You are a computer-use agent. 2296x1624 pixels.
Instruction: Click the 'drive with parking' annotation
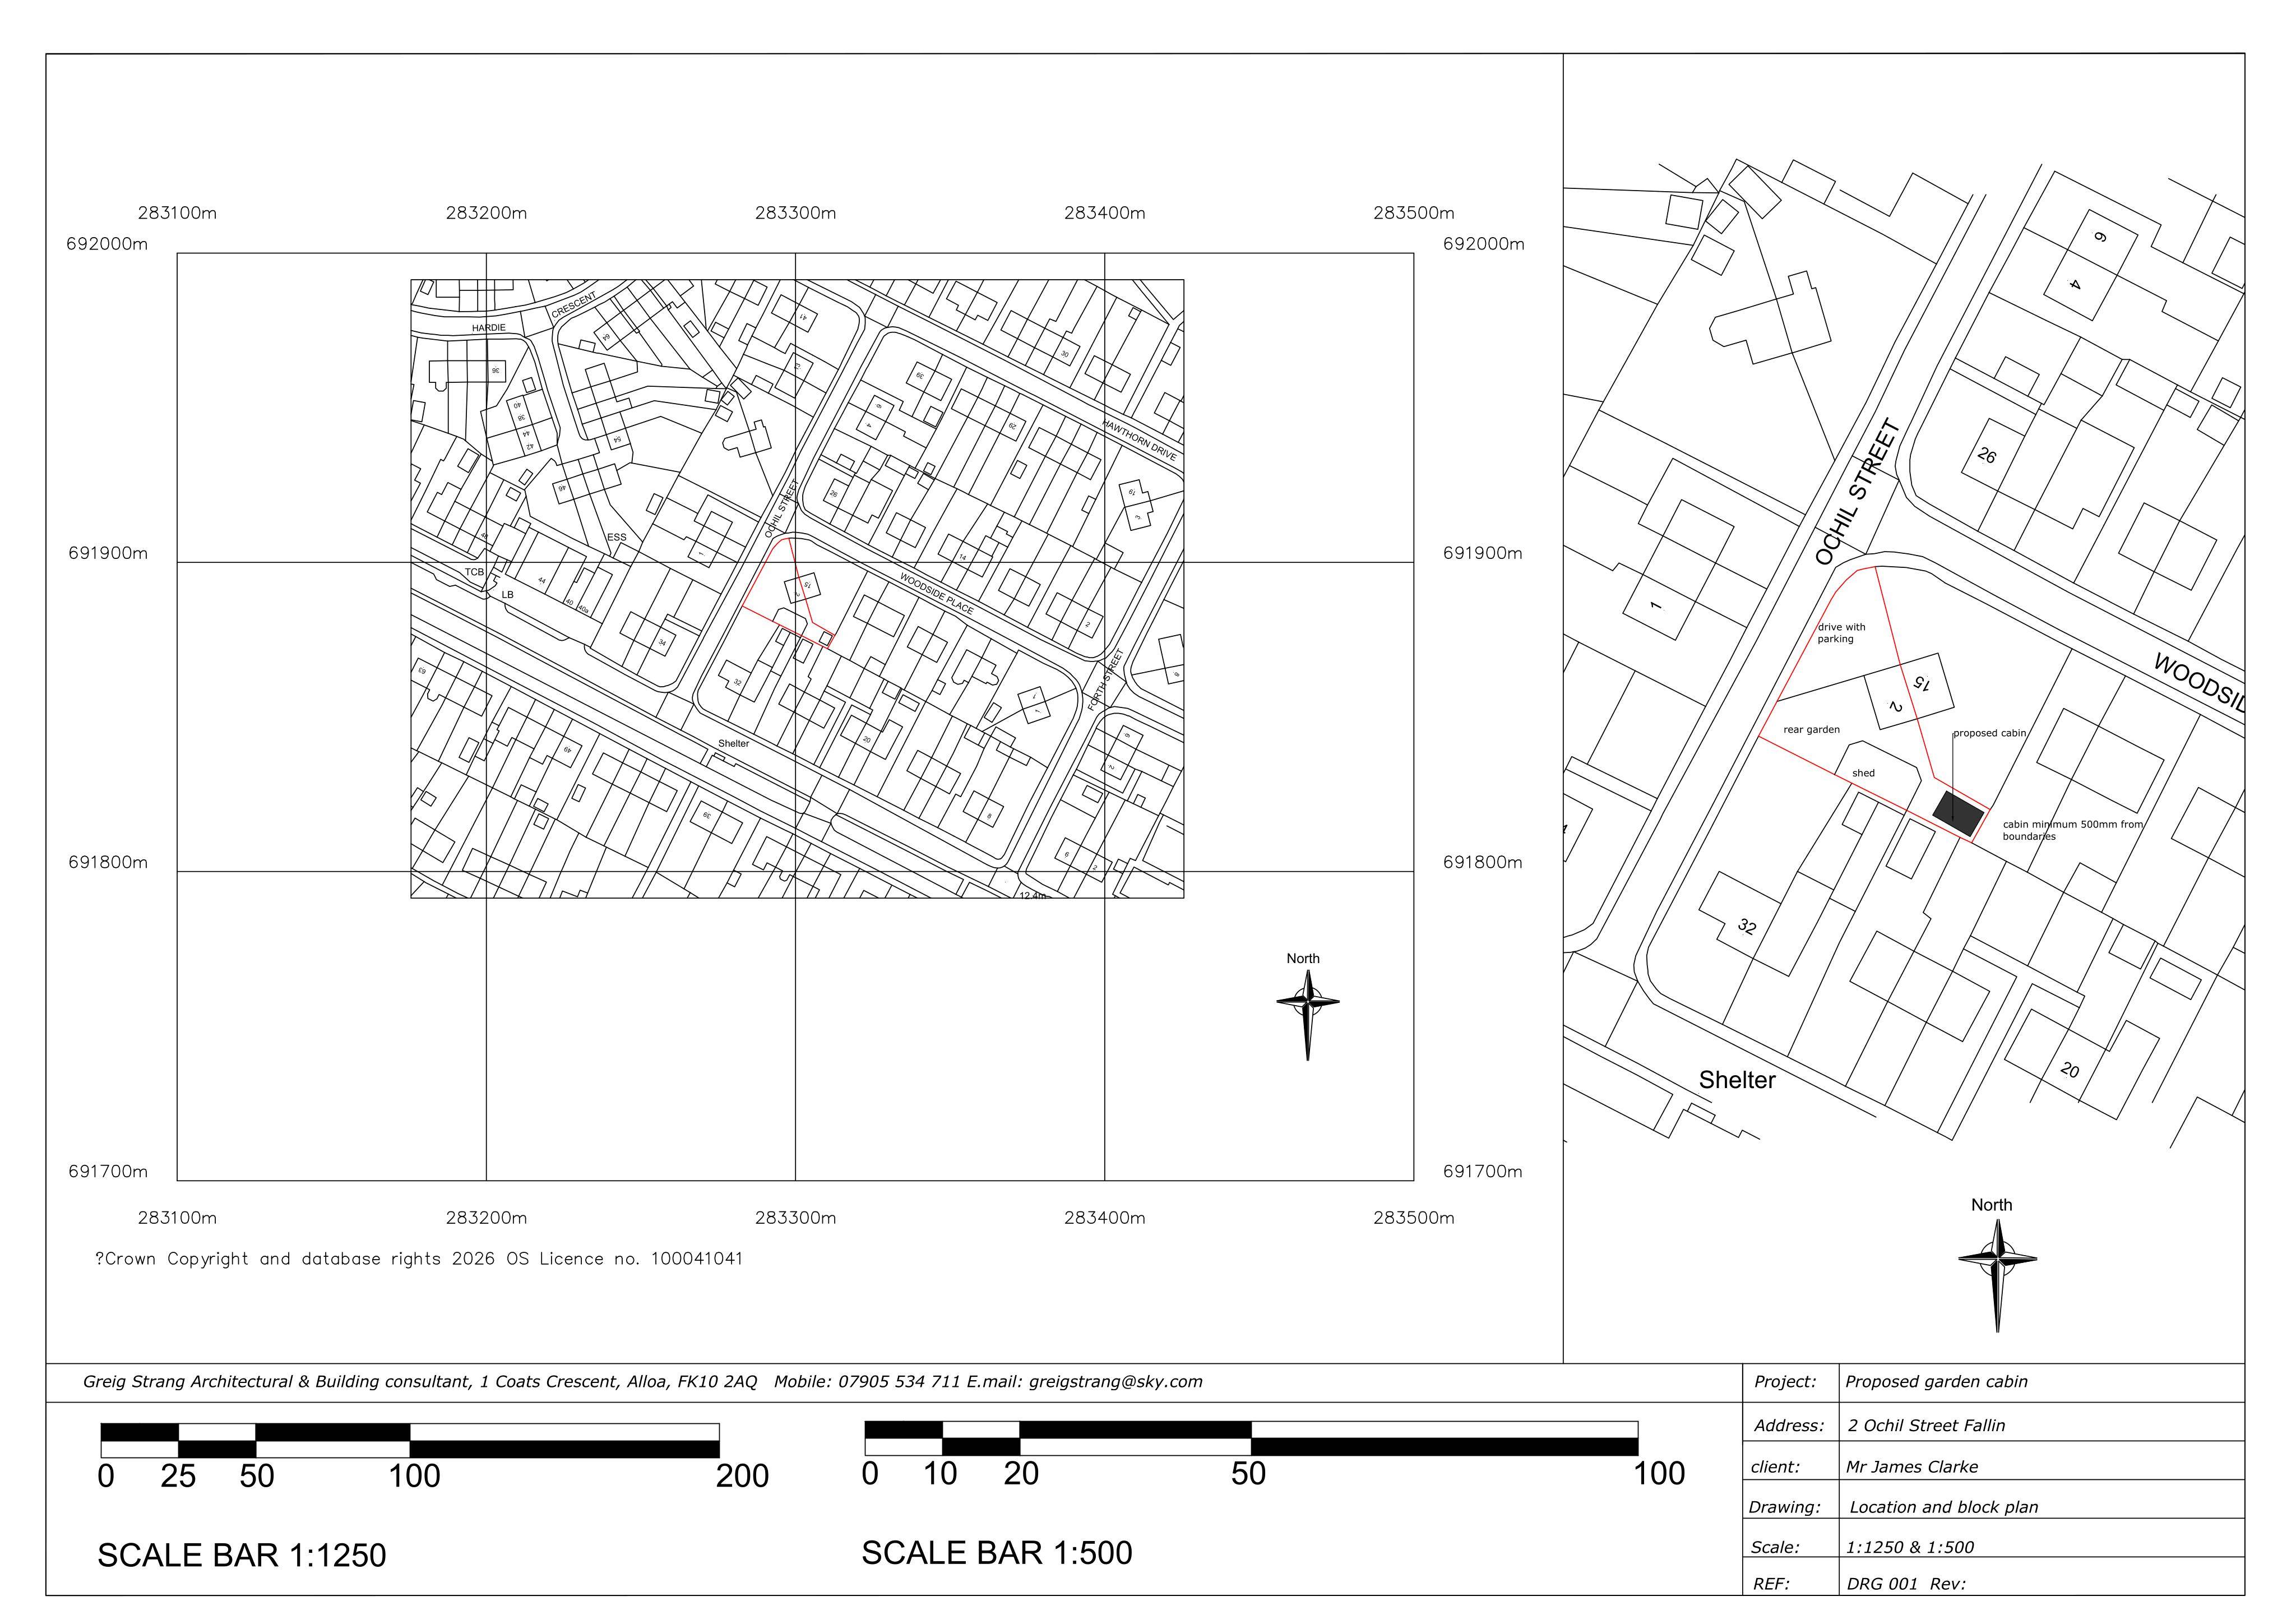point(1842,633)
